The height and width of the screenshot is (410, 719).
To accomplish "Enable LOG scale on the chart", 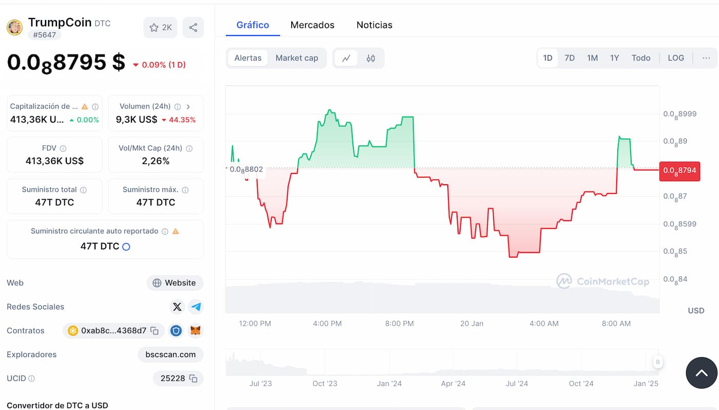I will [675, 58].
